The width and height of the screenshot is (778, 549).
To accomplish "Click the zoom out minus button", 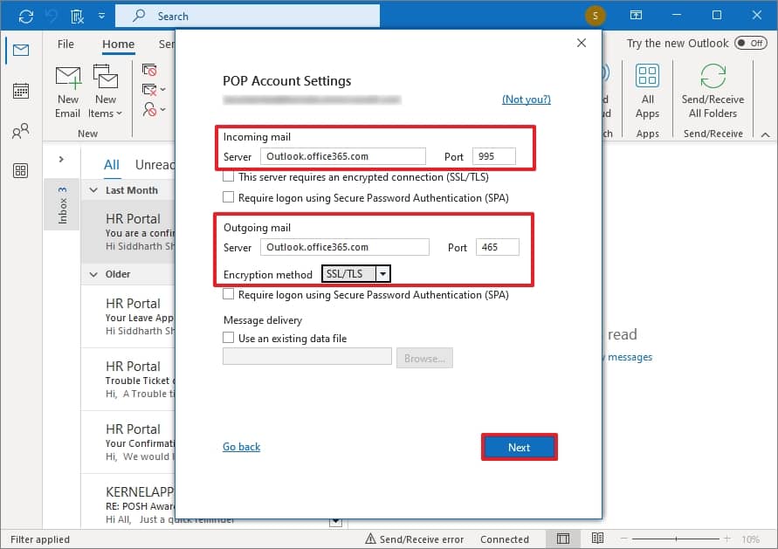I will pyautogui.click(x=624, y=539).
